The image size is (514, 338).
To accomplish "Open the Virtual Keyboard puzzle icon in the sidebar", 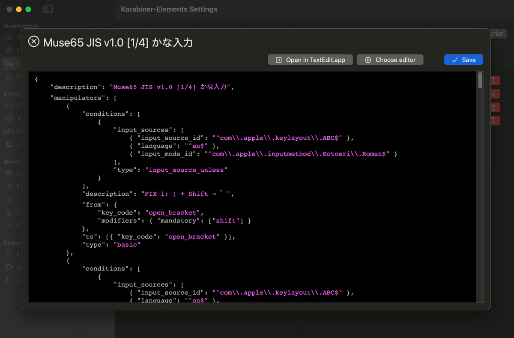I will pyautogui.click(x=9, y=118).
